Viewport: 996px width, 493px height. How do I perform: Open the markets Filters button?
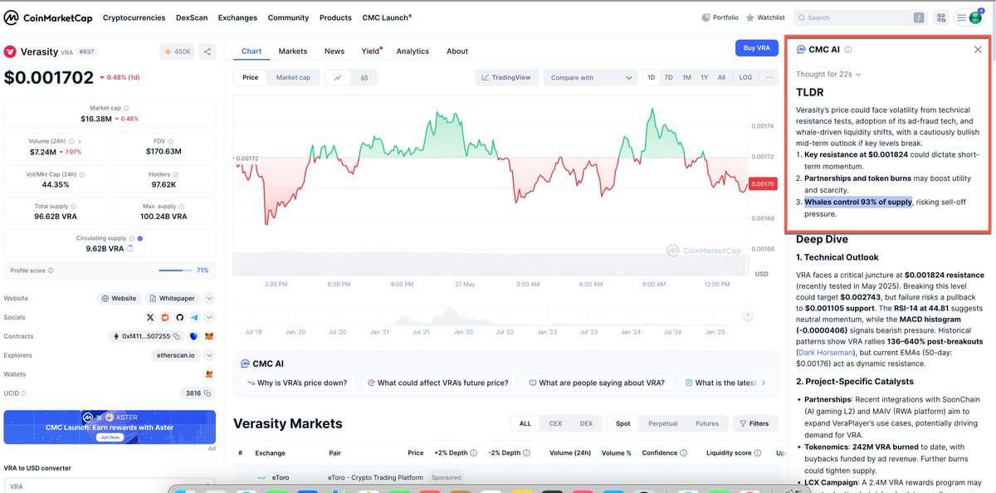(755, 423)
